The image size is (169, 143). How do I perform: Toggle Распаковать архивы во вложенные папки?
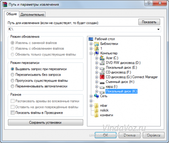click(12, 101)
